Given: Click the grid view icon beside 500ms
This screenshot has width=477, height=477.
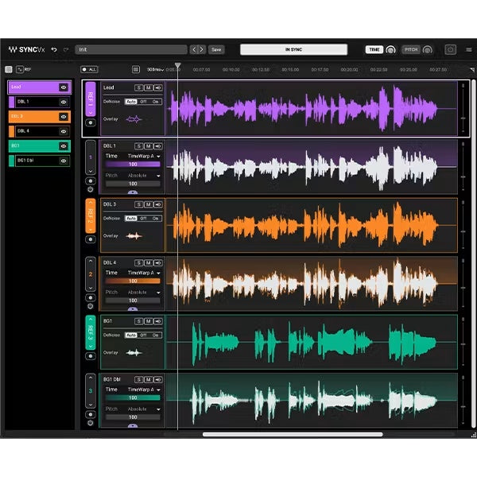Looking at the screenshot, I should pyautogui.click(x=136, y=70).
